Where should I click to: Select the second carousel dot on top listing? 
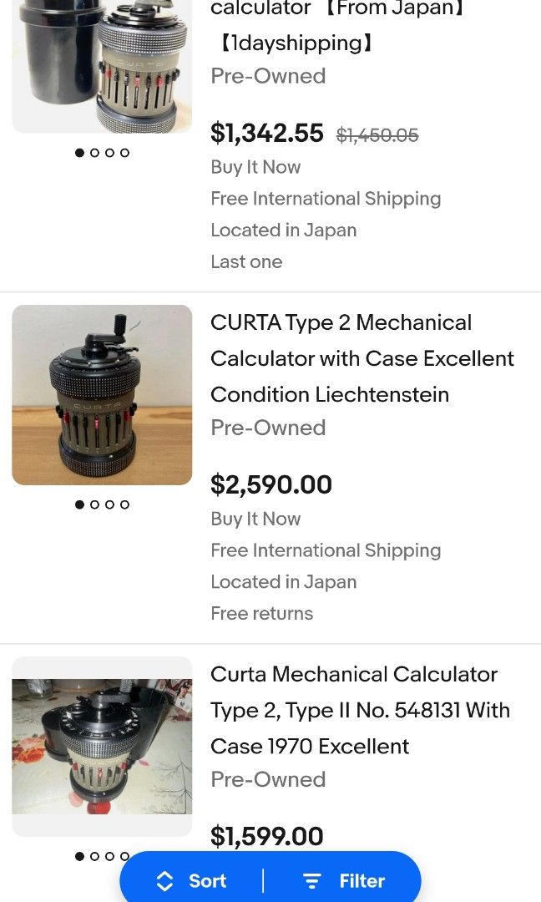pos(94,152)
